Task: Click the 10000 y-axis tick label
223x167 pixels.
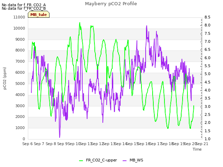Action: 19,28
